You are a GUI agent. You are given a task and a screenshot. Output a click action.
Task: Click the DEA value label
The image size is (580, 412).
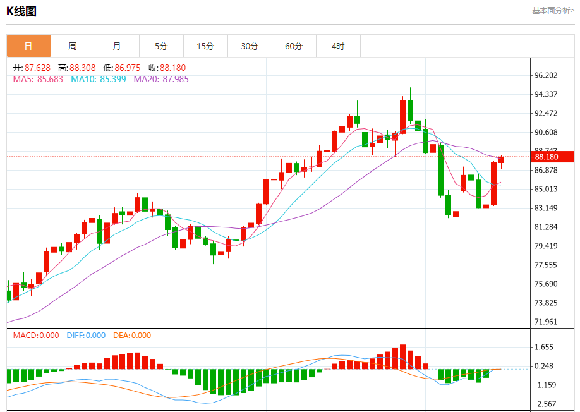[x=132, y=336]
